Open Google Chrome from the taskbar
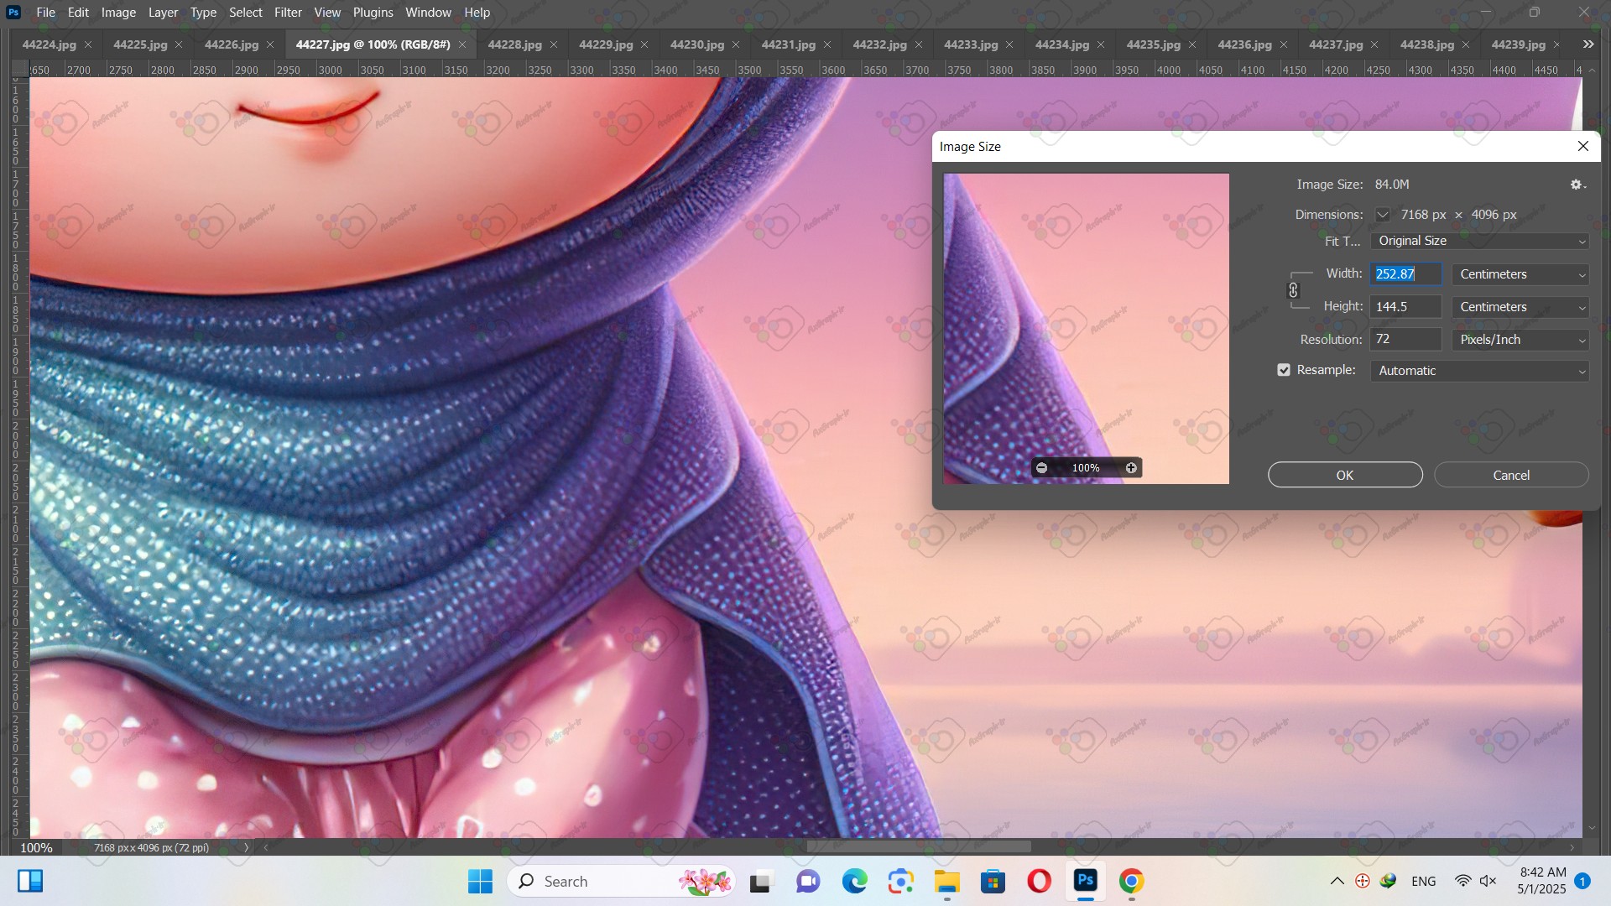 pyautogui.click(x=1131, y=881)
